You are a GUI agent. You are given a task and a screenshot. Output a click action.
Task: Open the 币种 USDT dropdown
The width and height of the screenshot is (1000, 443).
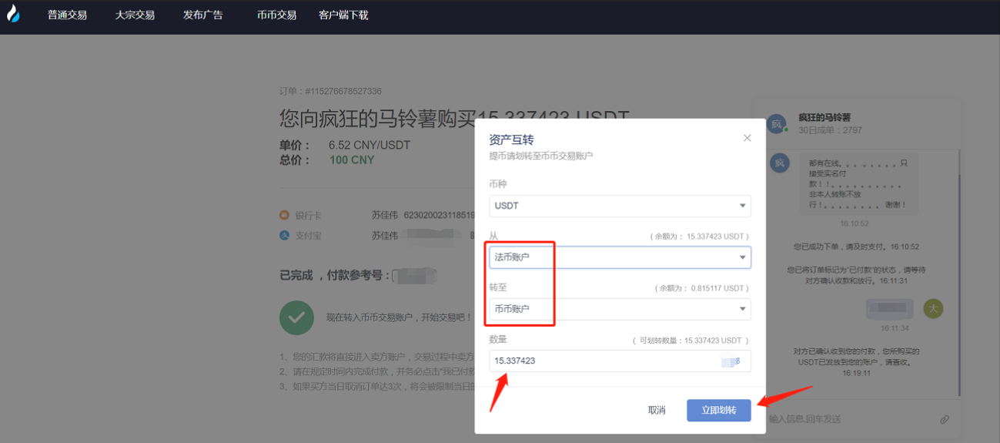620,206
